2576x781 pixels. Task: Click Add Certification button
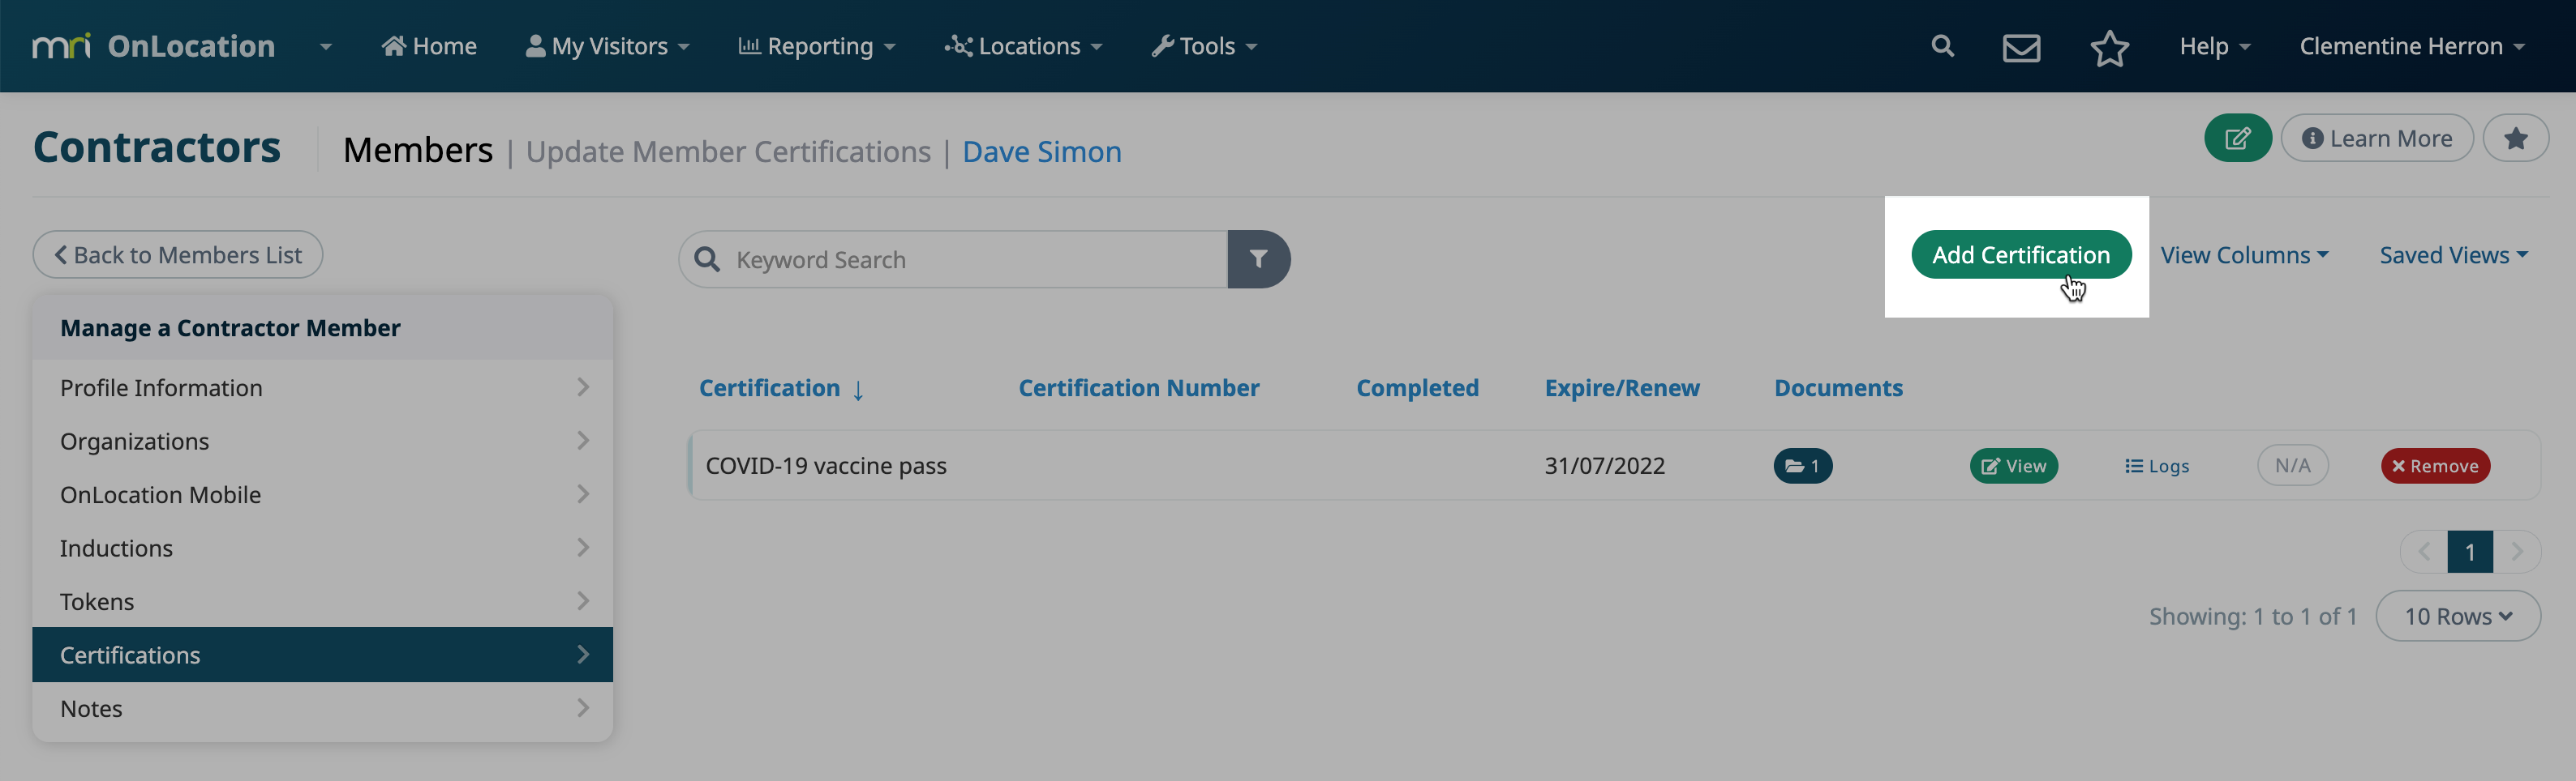[x=2020, y=254]
